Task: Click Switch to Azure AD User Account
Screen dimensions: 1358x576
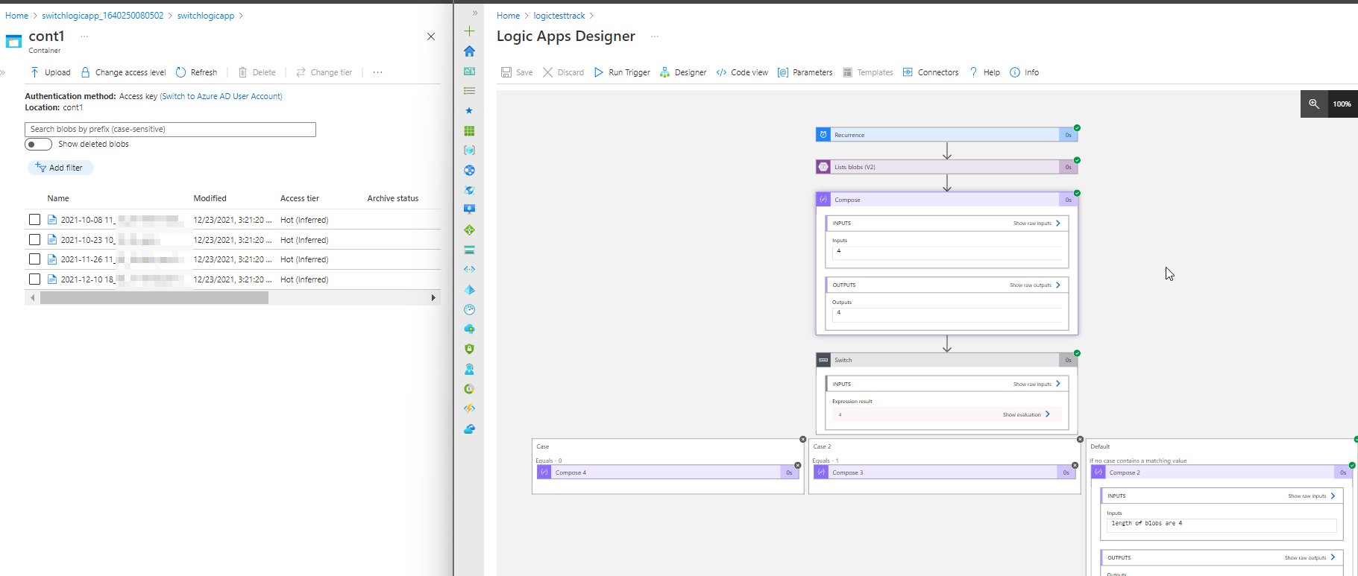Action: [221, 96]
